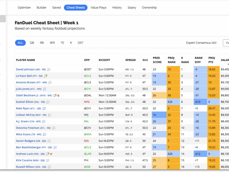Open the cut-off dropdown beside Expert Consensus
The width and height of the screenshot is (229, 172).
pyautogui.click(x=226, y=43)
